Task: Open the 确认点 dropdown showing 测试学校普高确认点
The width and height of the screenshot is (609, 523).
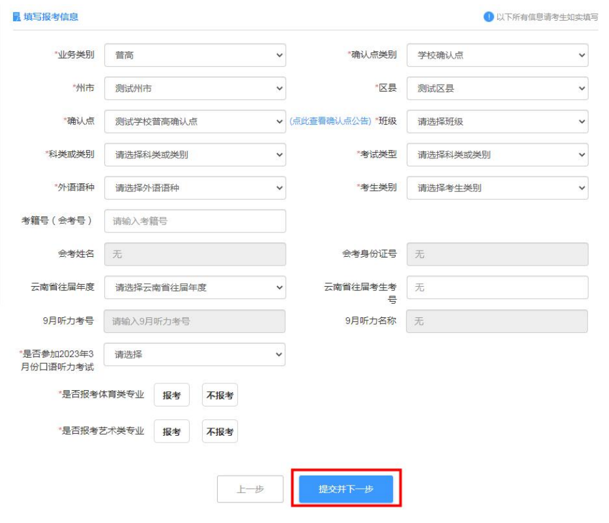Action: [195, 122]
